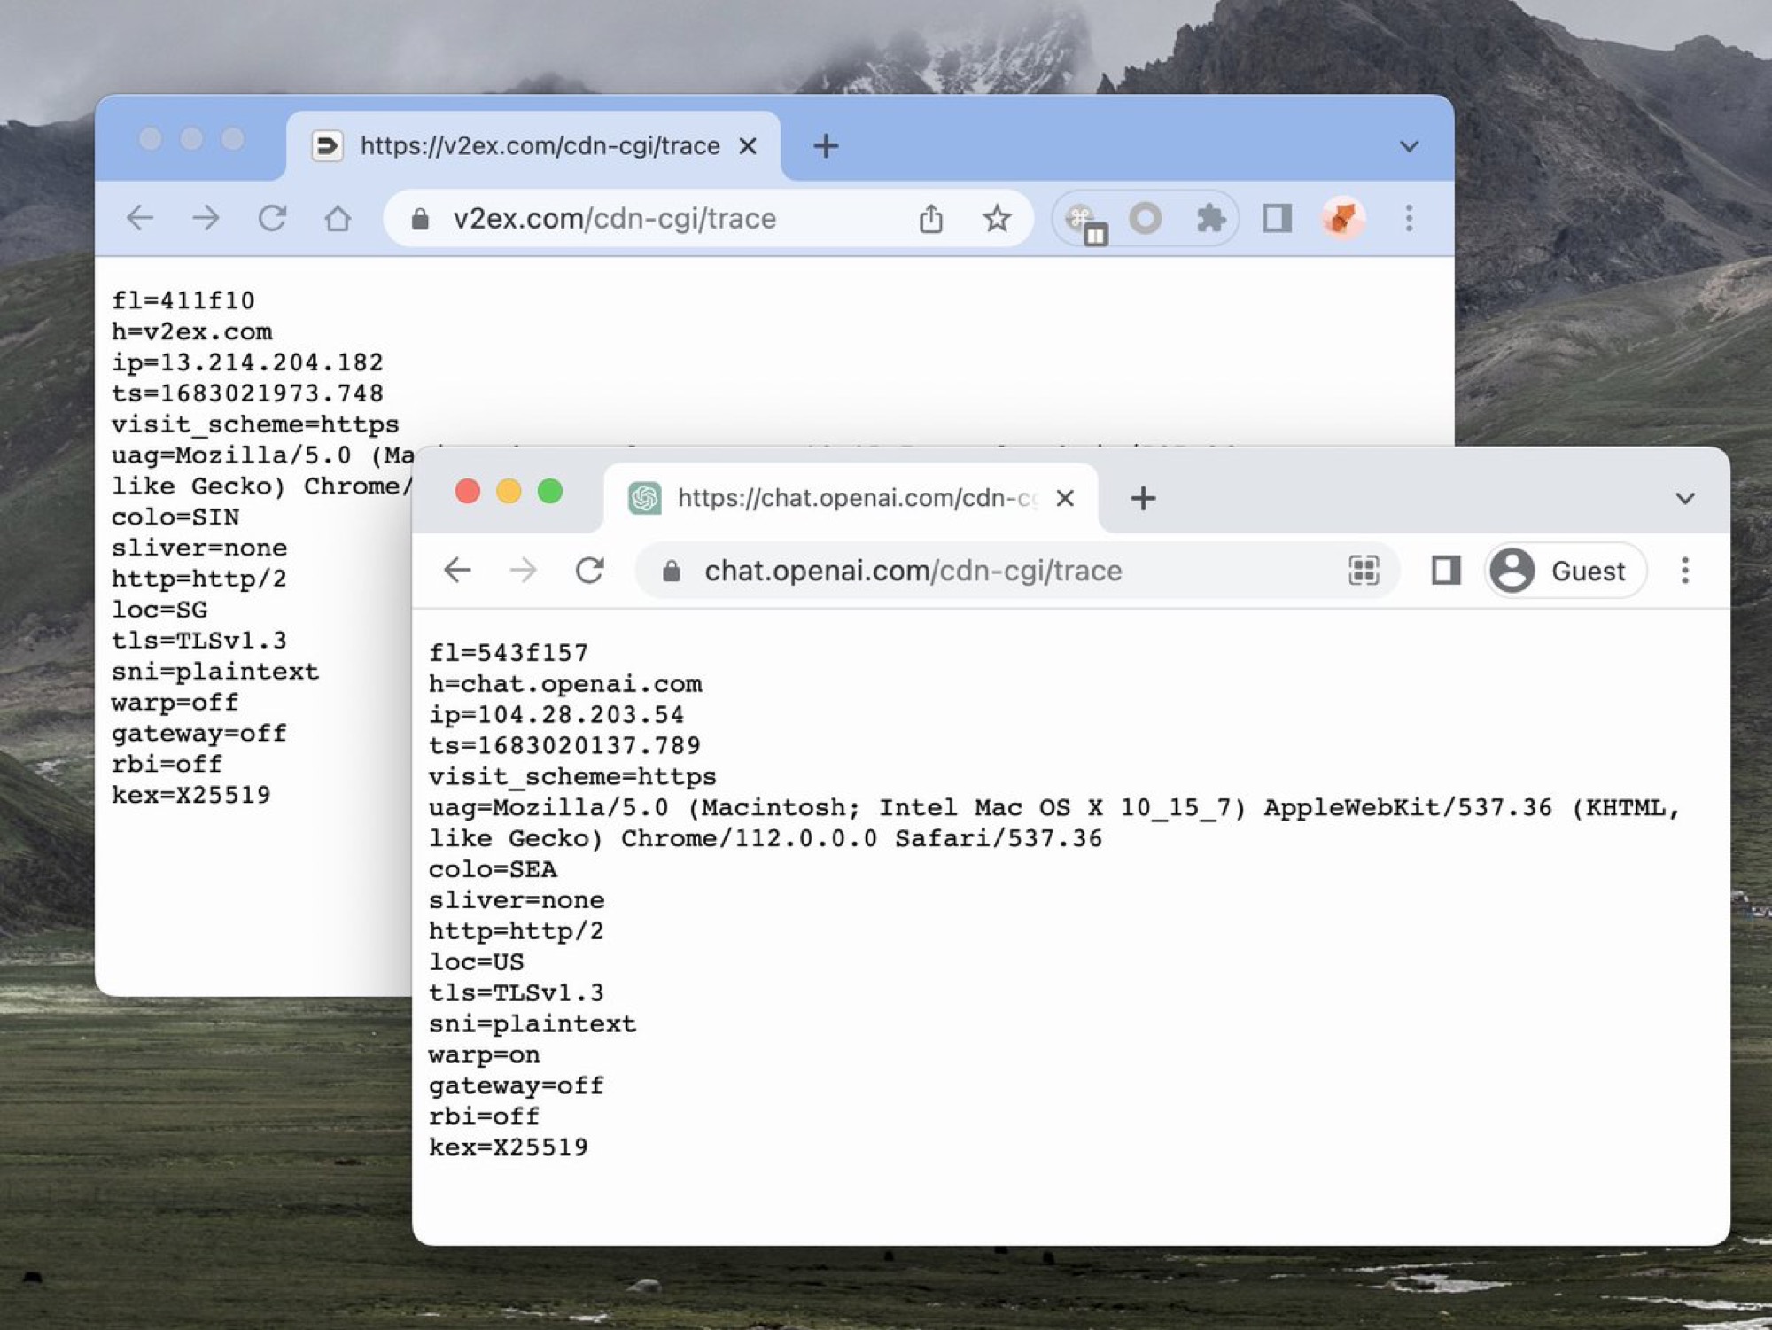Expand tab search chevron in OpenAI window

1685,499
